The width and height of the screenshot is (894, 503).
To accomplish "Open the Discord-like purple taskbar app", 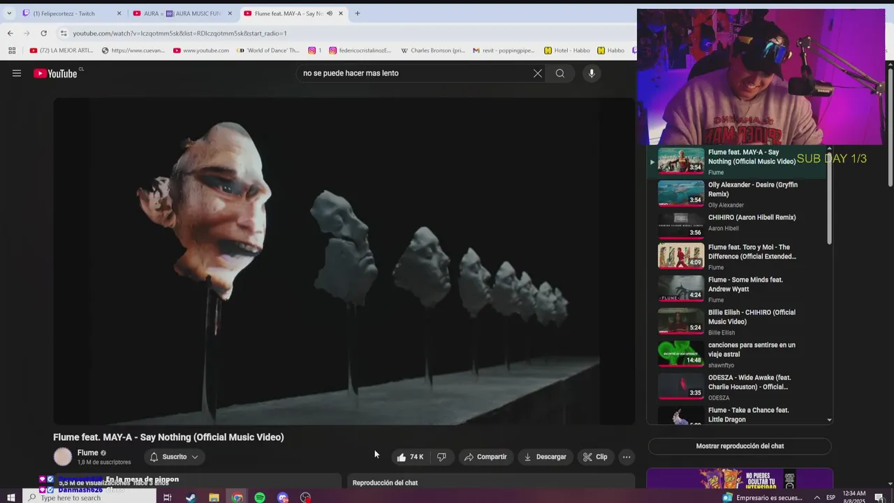I will tap(283, 497).
